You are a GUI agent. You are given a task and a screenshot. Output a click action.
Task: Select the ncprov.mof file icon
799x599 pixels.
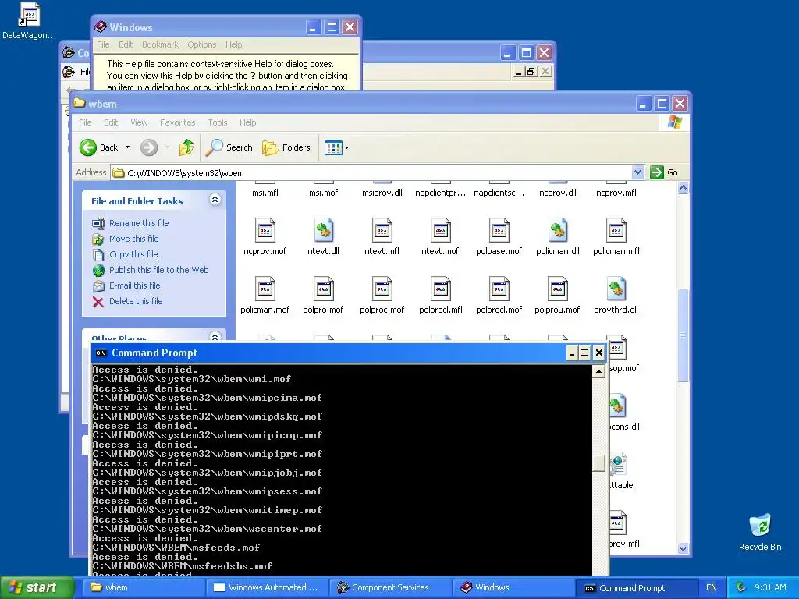pos(265,230)
